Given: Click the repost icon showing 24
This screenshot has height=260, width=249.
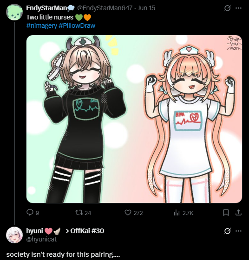Looking at the screenshot, I should [x=79, y=212].
